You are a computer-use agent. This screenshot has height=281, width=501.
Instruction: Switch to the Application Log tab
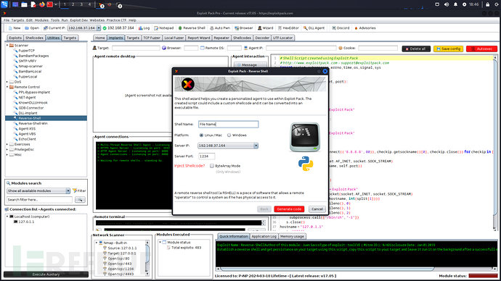click(x=264, y=236)
